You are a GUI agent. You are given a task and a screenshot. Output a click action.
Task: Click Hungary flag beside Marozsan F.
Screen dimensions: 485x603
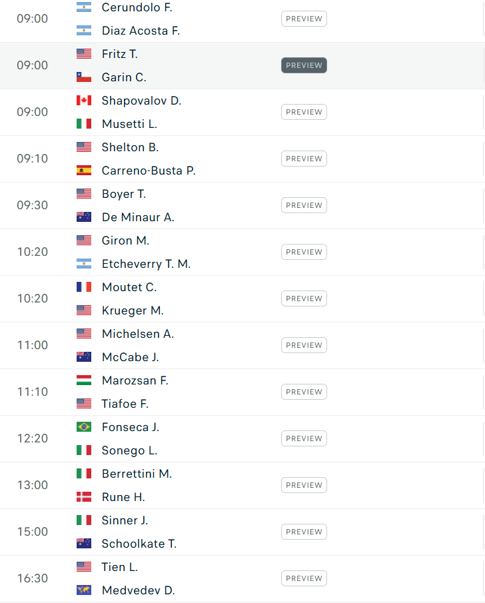click(84, 380)
